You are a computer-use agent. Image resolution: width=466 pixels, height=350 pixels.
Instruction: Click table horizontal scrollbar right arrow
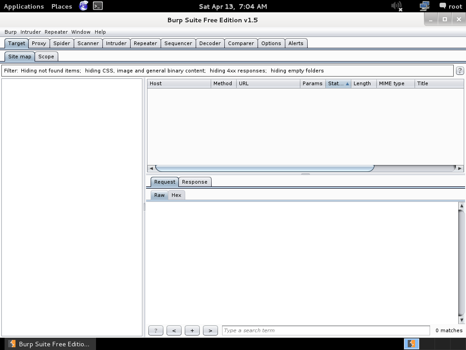(460, 169)
